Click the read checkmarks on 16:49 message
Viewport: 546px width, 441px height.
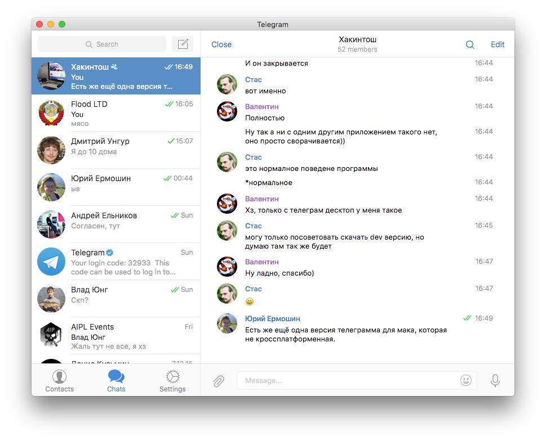[467, 318]
